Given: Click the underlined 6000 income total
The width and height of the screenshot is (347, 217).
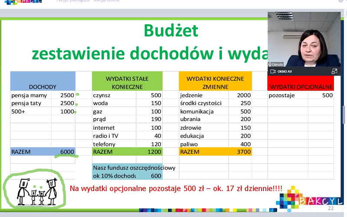Looking at the screenshot, I should click(67, 152).
